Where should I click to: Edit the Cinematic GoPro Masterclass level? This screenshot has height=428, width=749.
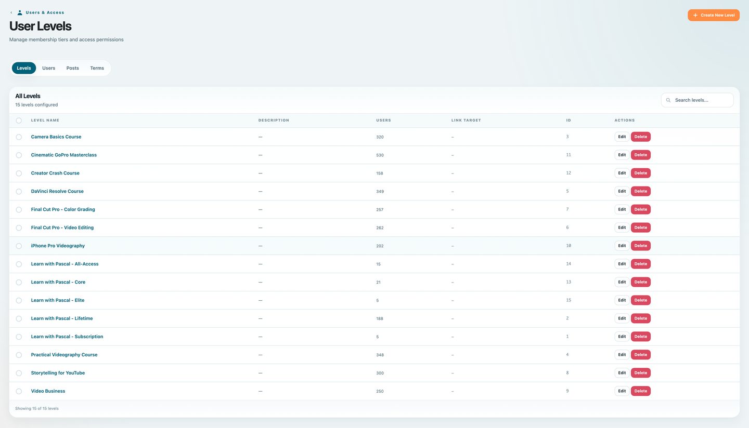point(622,155)
